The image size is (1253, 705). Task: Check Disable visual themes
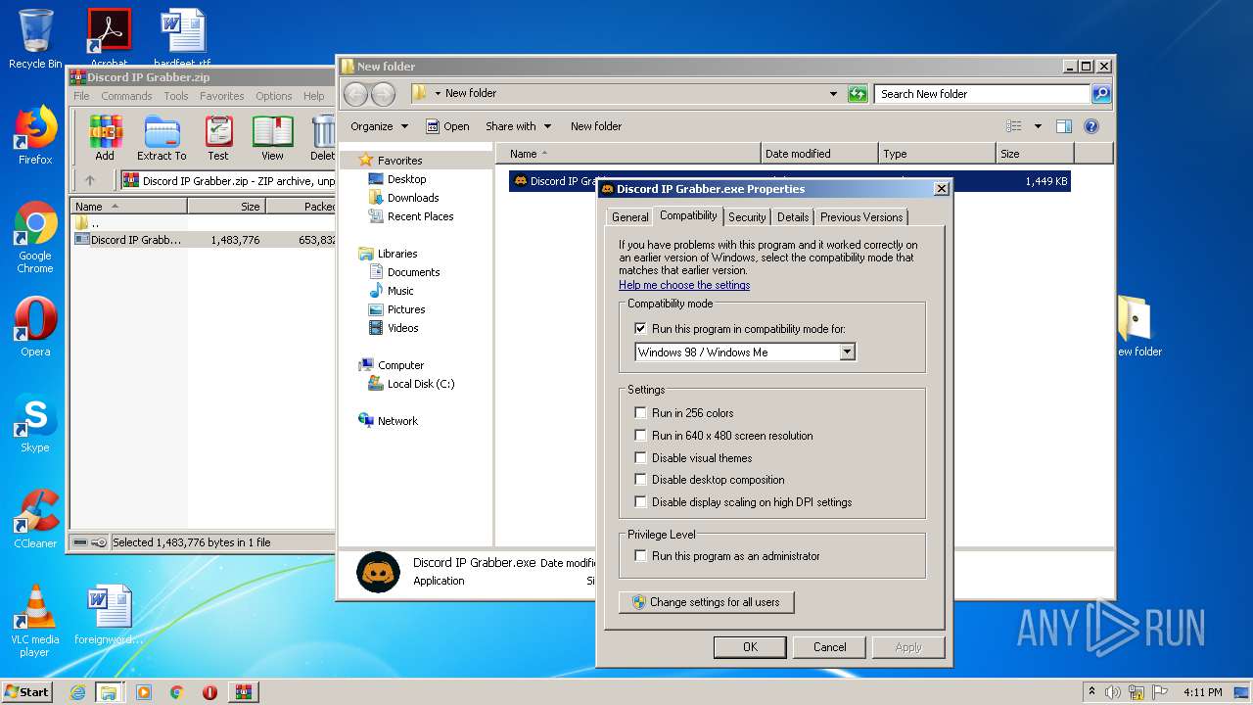[641, 458]
